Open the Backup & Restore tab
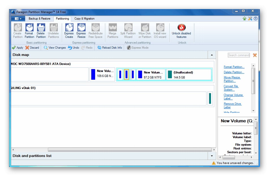 pos(39,18)
